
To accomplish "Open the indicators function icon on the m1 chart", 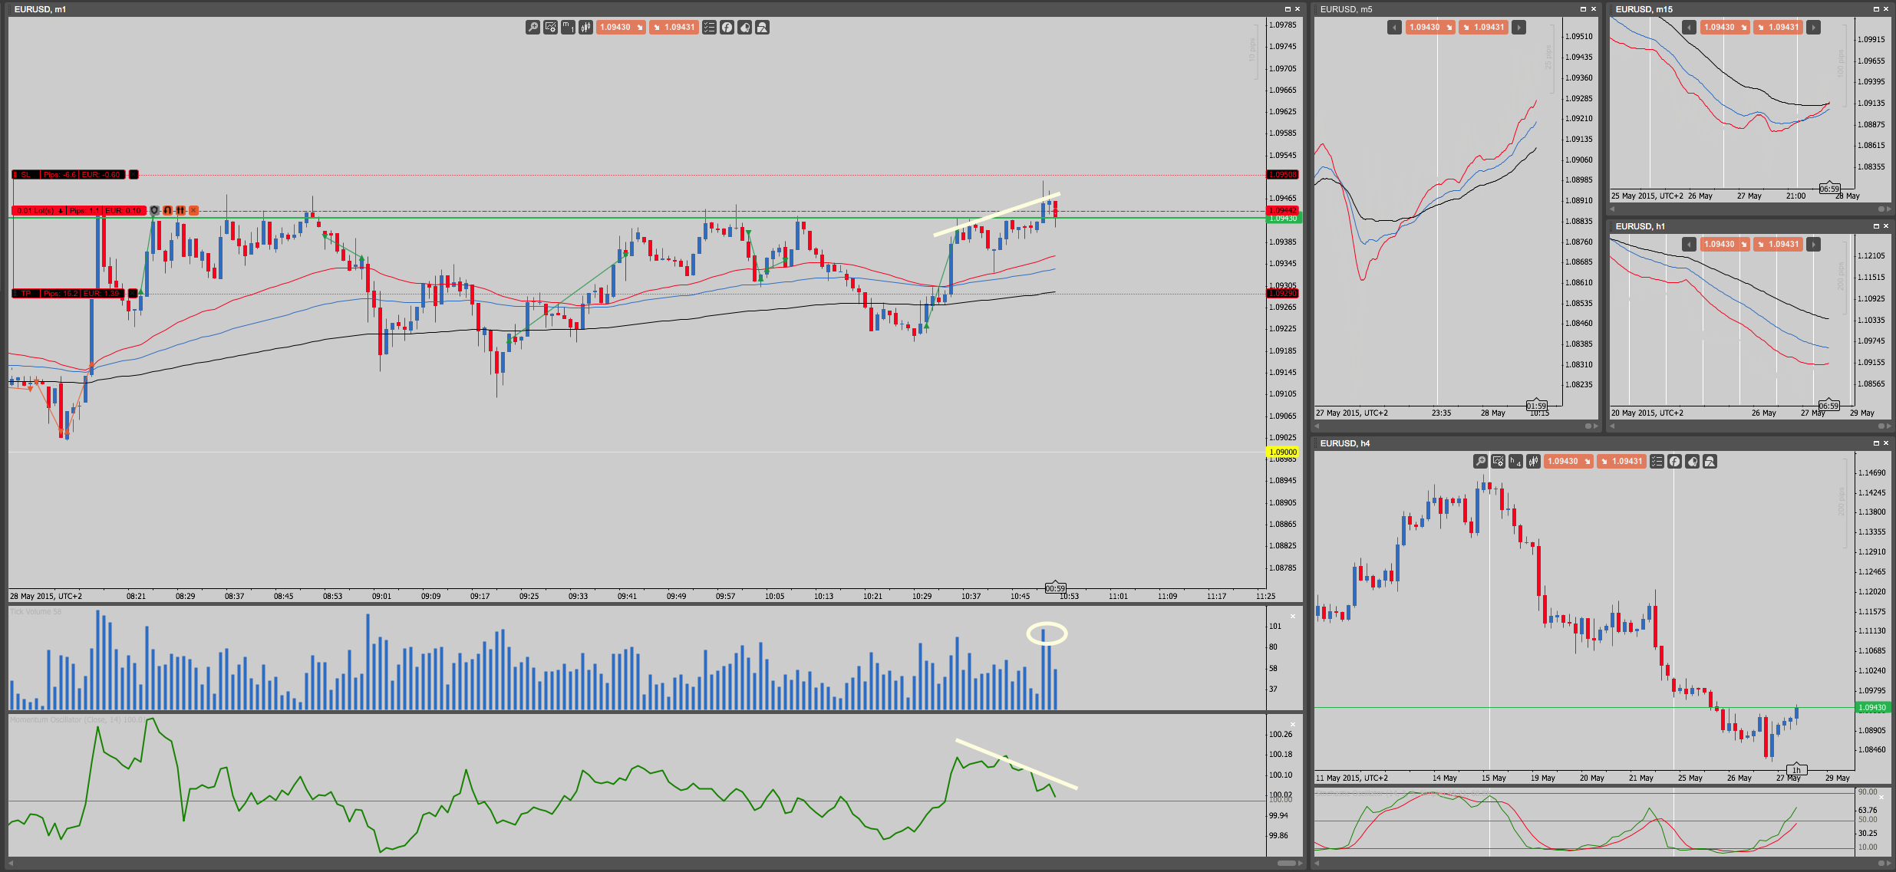I will [x=727, y=28].
